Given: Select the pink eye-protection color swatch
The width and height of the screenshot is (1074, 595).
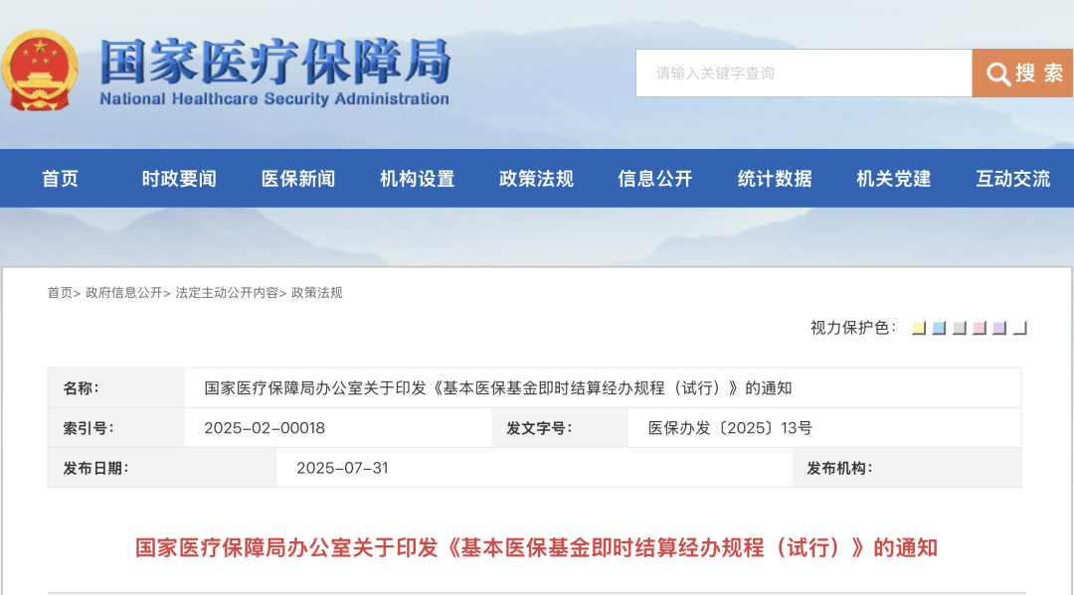Looking at the screenshot, I should pyautogui.click(x=980, y=328).
